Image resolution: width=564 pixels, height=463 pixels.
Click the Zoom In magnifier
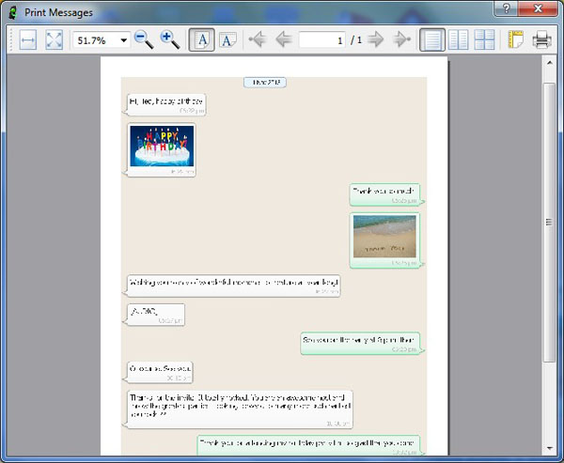tap(170, 39)
